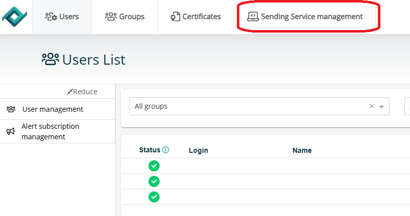This screenshot has height=216, width=410.
Task: Collapse the sidebar using Reduce
Action: [x=82, y=92]
